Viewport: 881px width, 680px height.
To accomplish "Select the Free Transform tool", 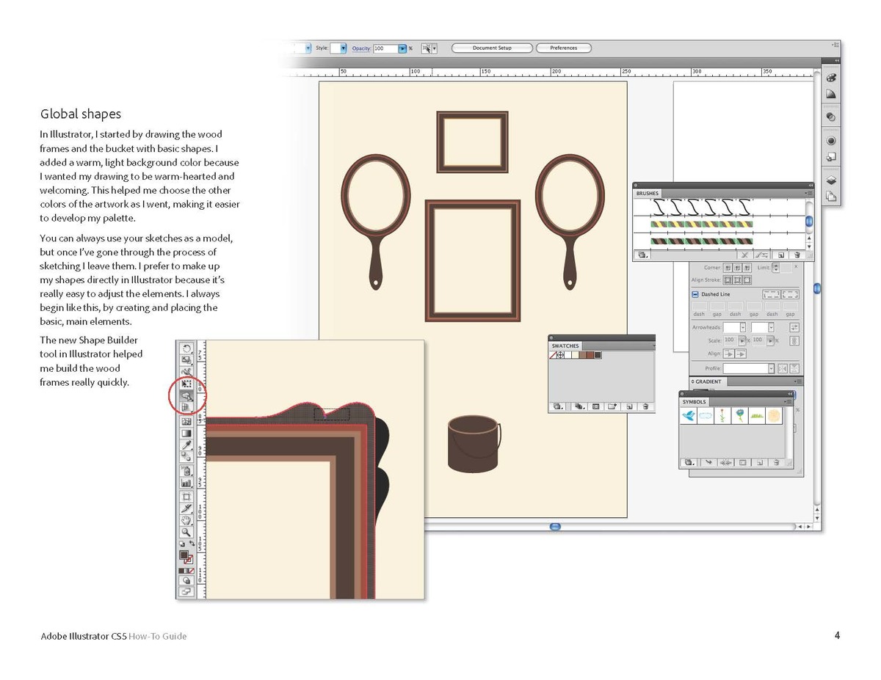I will pyautogui.click(x=186, y=384).
